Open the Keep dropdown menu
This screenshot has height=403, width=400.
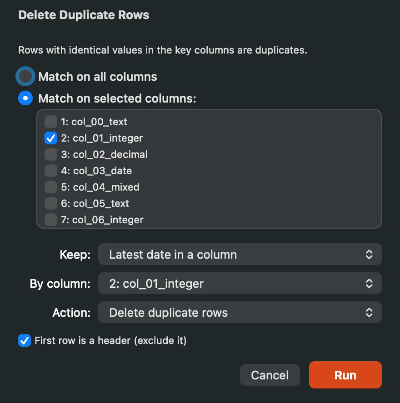[240, 255]
